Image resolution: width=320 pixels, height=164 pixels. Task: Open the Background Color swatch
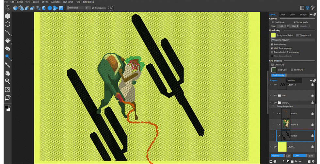pyautogui.click(x=273, y=35)
